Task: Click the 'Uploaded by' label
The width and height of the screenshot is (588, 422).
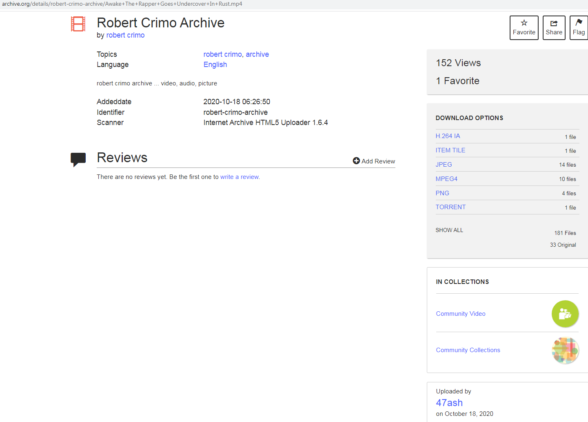Action: (x=453, y=391)
